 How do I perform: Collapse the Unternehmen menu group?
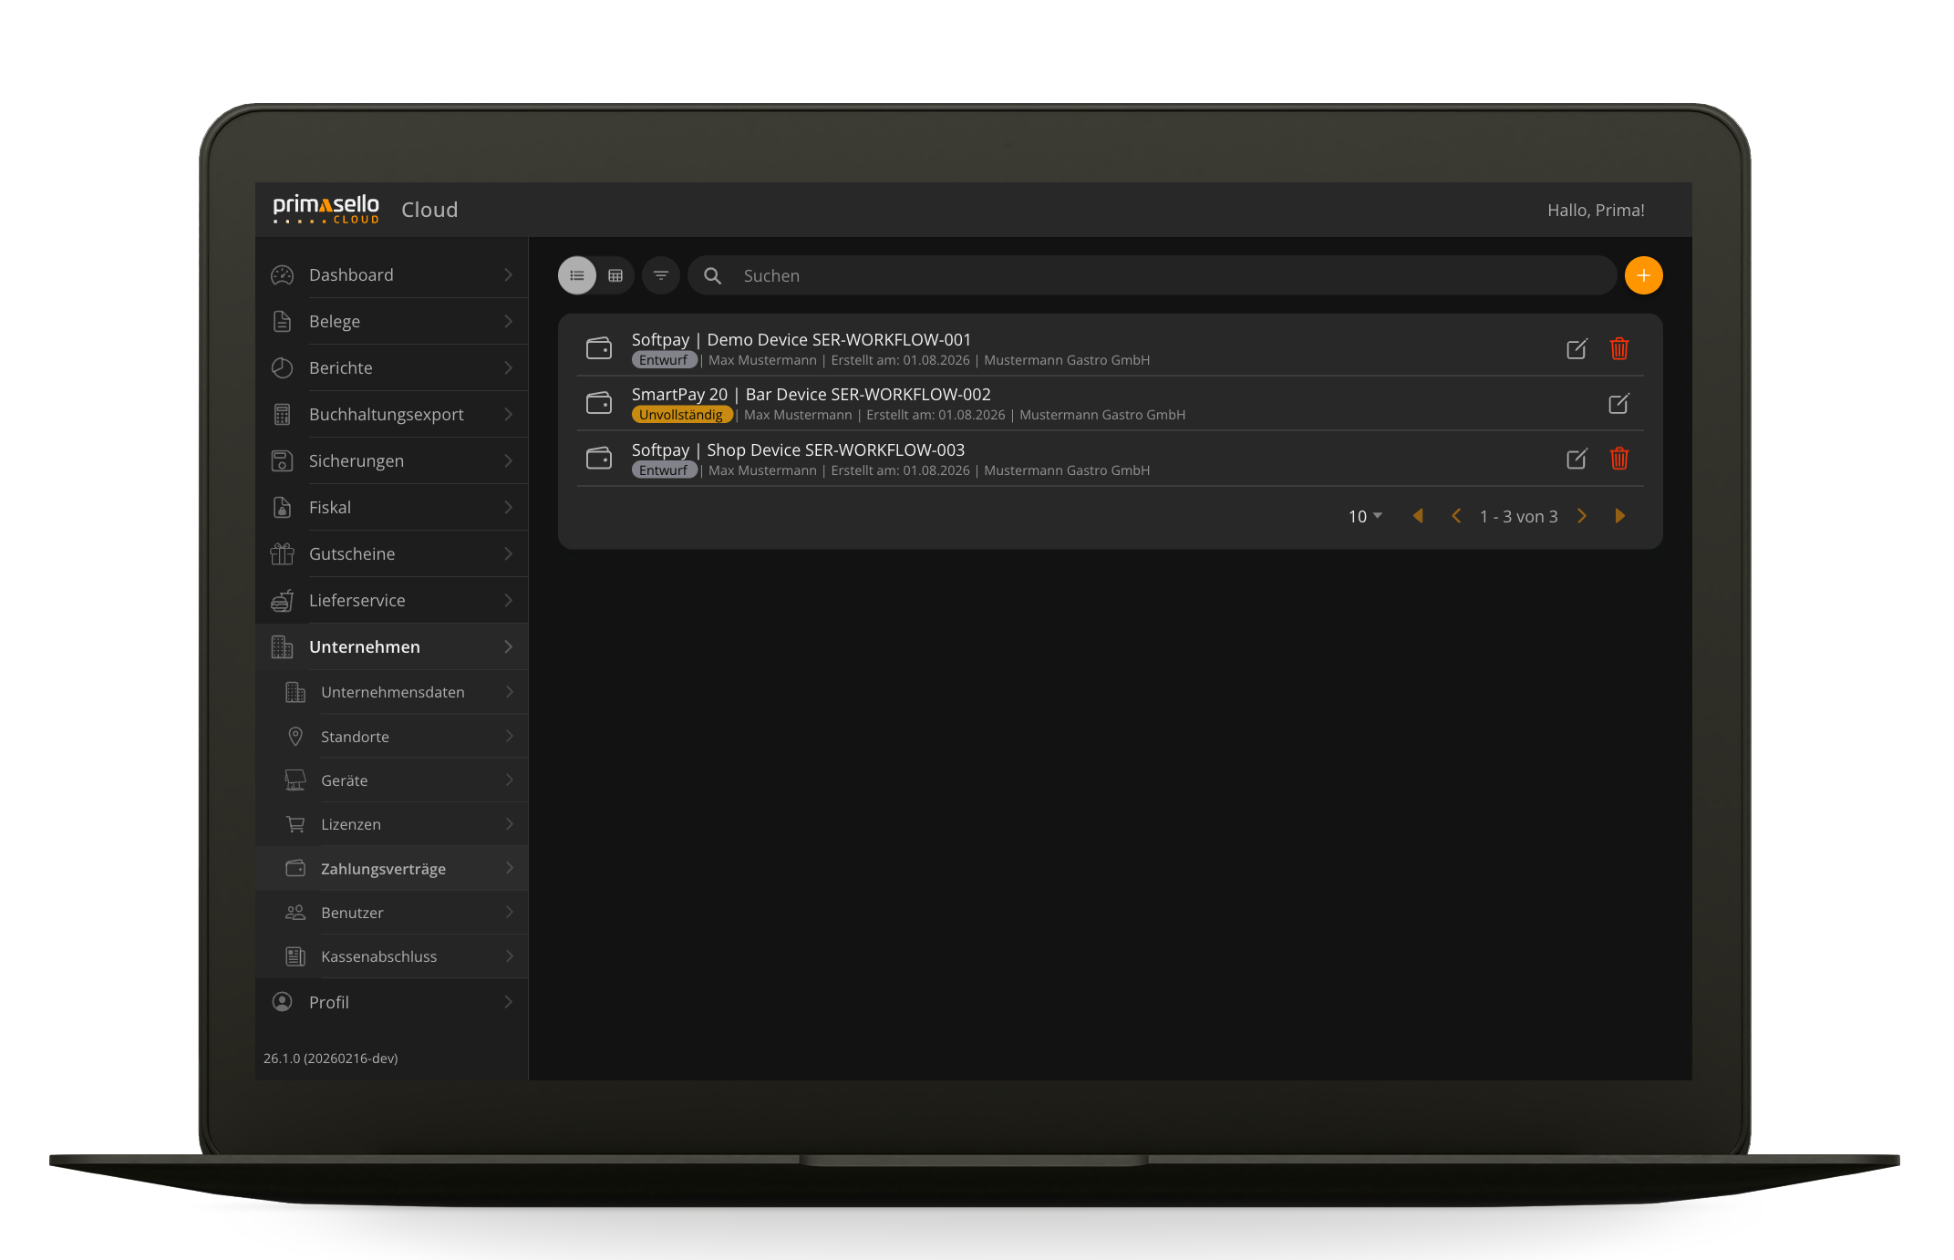coord(392,646)
